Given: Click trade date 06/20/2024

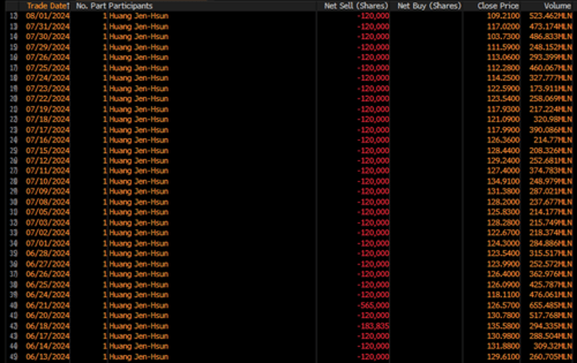Looking at the screenshot, I should [x=48, y=315].
